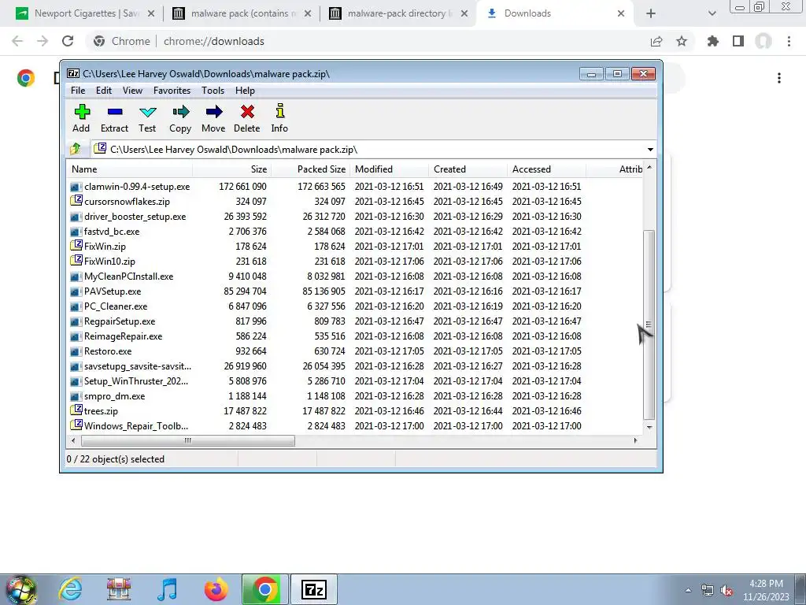Open Firefox from the taskbar
This screenshot has height=605, width=806.
pos(216,589)
